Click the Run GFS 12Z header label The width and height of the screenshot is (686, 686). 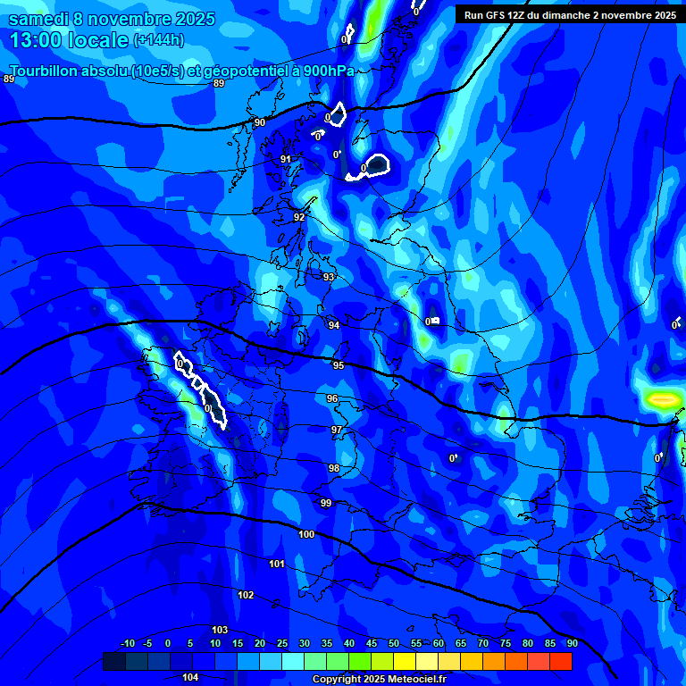coord(570,15)
